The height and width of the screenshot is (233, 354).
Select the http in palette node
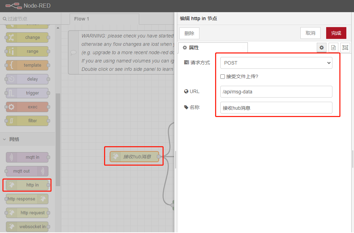(x=27, y=185)
